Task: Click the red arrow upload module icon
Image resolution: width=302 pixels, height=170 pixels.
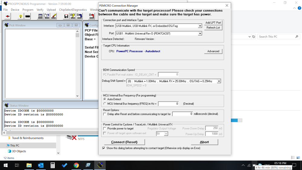Action: coord(92,16)
